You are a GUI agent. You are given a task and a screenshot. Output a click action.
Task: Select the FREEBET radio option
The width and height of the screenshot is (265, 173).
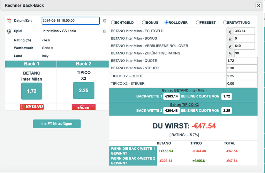[198, 23]
